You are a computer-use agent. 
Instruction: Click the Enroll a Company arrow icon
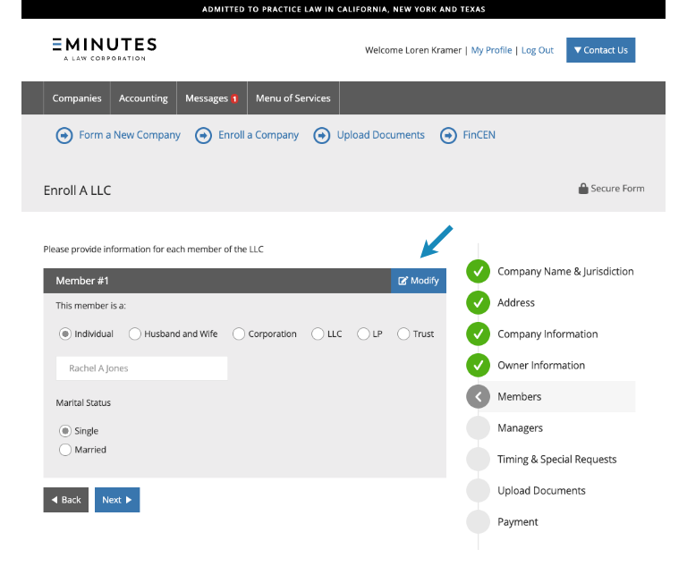coord(203,135)
